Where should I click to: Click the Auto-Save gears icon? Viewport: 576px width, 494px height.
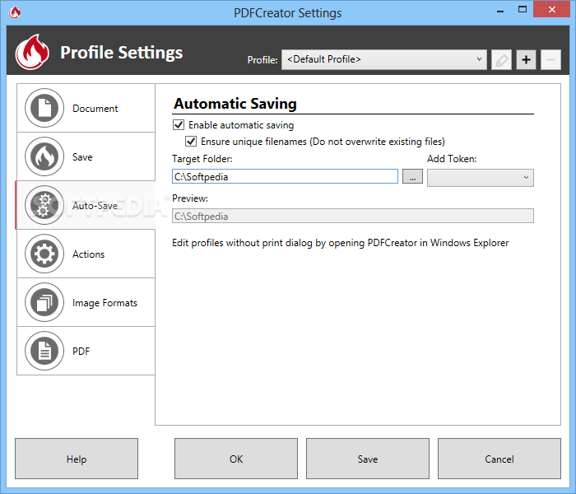click(x=44, y=205)
